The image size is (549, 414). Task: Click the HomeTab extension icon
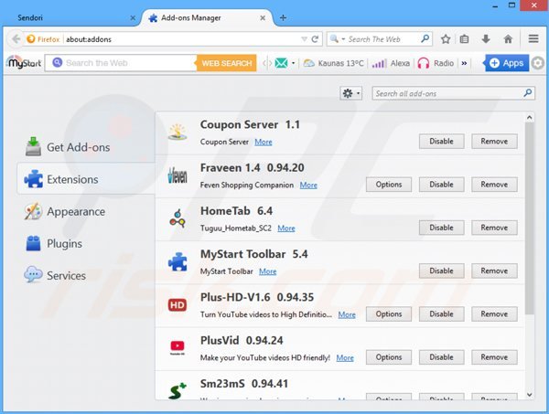pos(178,218)
